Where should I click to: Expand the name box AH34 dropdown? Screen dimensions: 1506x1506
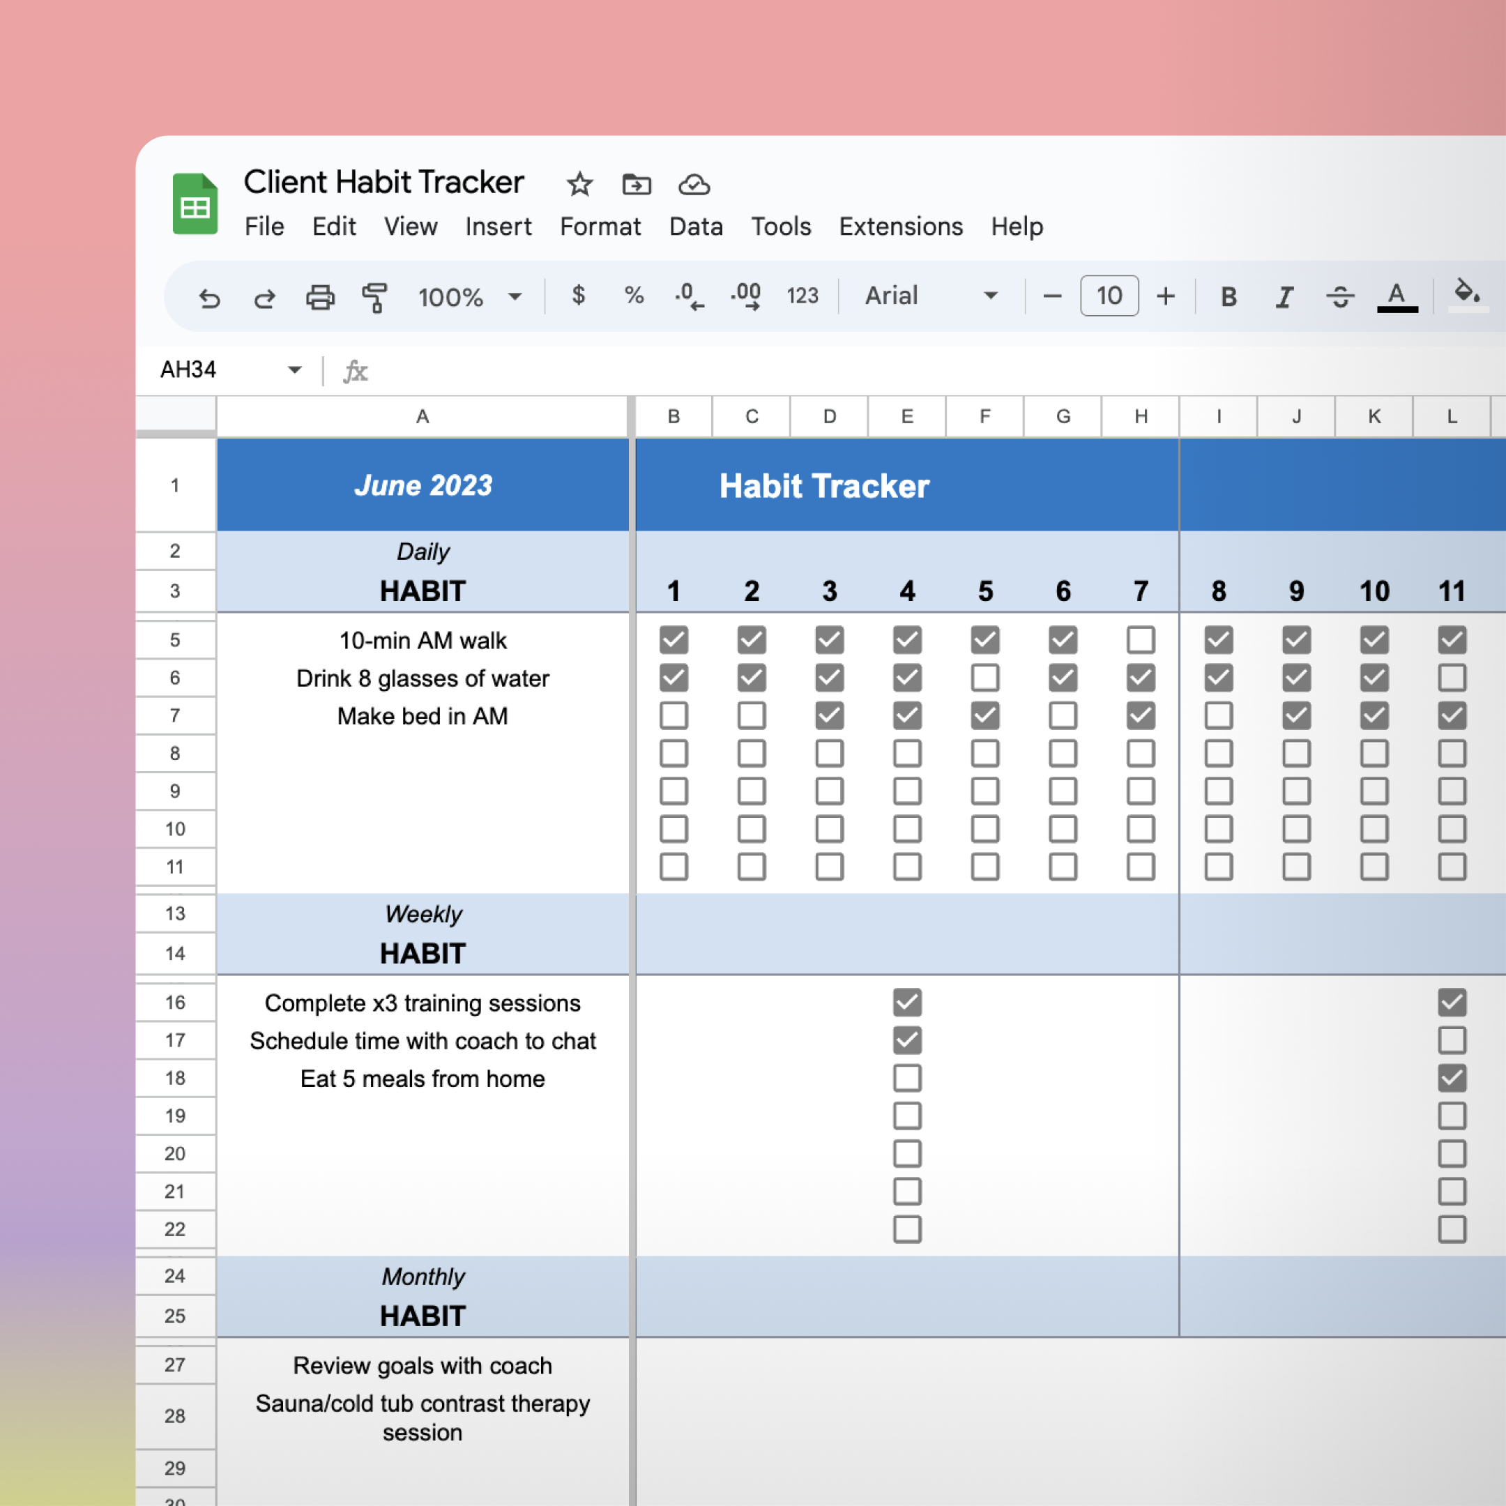point(295,370)
